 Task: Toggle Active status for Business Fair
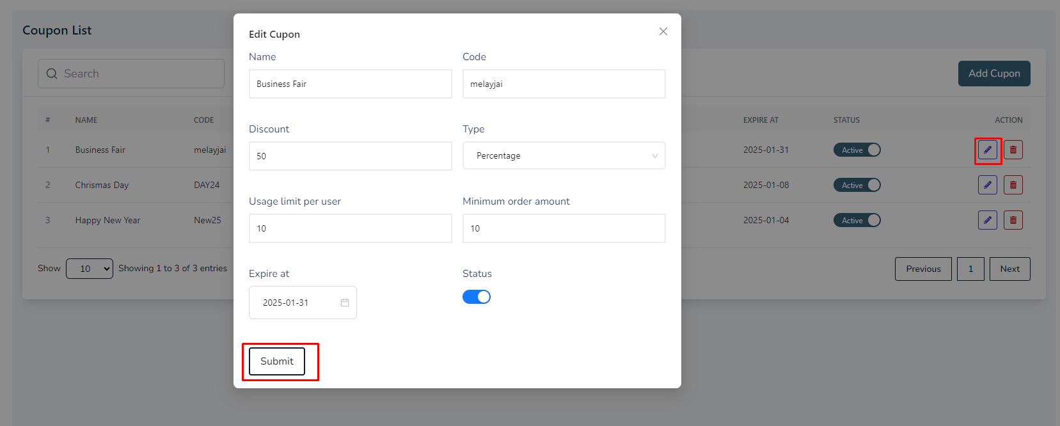(x=857, y=150)
